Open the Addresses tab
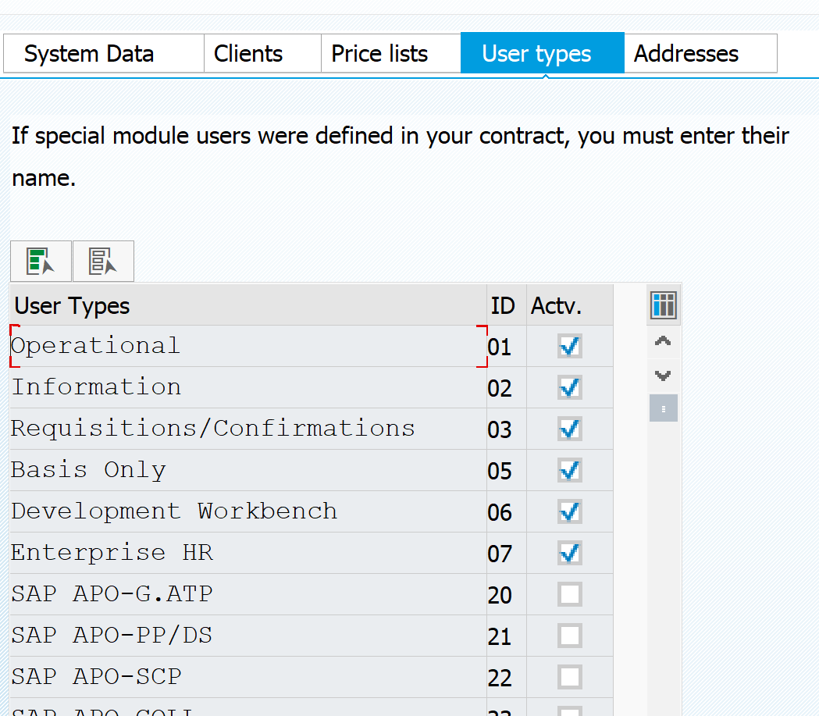 685,53
